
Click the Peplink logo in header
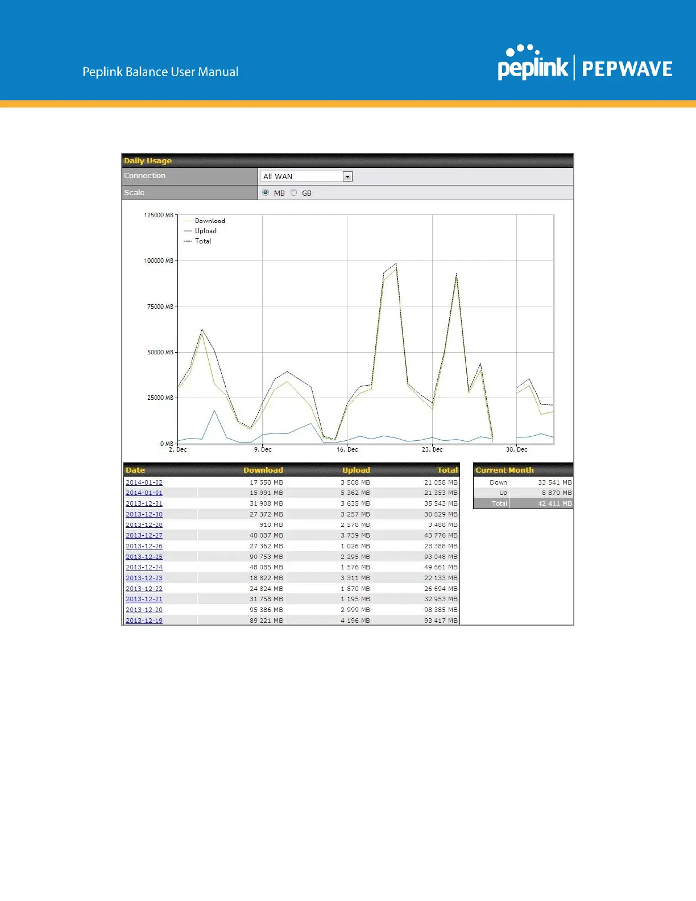(x=533, y=63)
